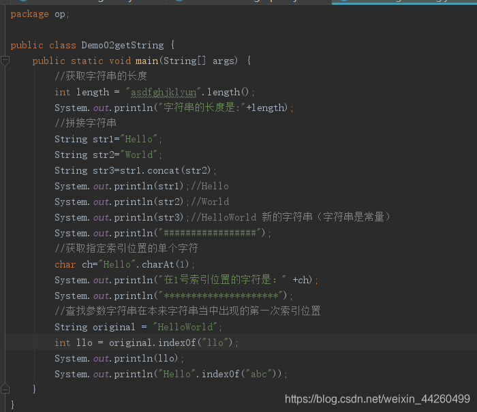Screen dimensions: 477x412
Task: Click the asterisks string literal
Action: [221, 296]
